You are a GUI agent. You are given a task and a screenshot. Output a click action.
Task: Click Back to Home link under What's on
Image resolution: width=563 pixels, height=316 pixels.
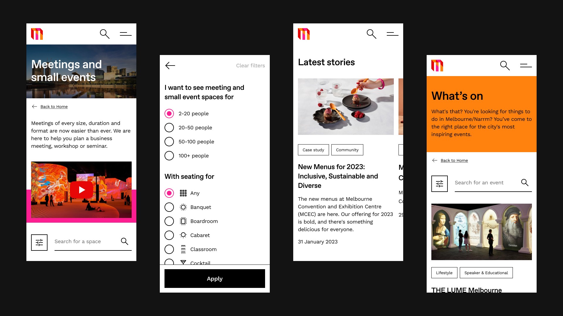click(454, 160)
